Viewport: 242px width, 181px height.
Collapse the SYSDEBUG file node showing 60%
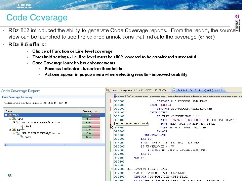pos(14,133)
